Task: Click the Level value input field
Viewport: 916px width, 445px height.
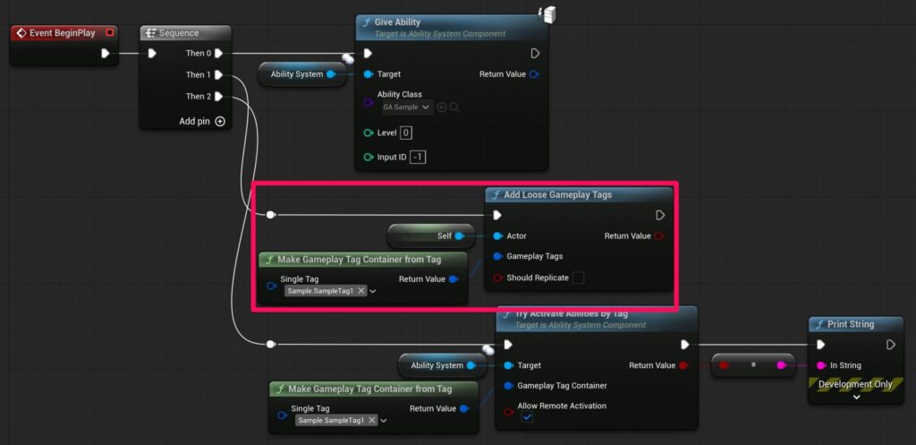Action: pyautogui.click(x=405, y=133)
